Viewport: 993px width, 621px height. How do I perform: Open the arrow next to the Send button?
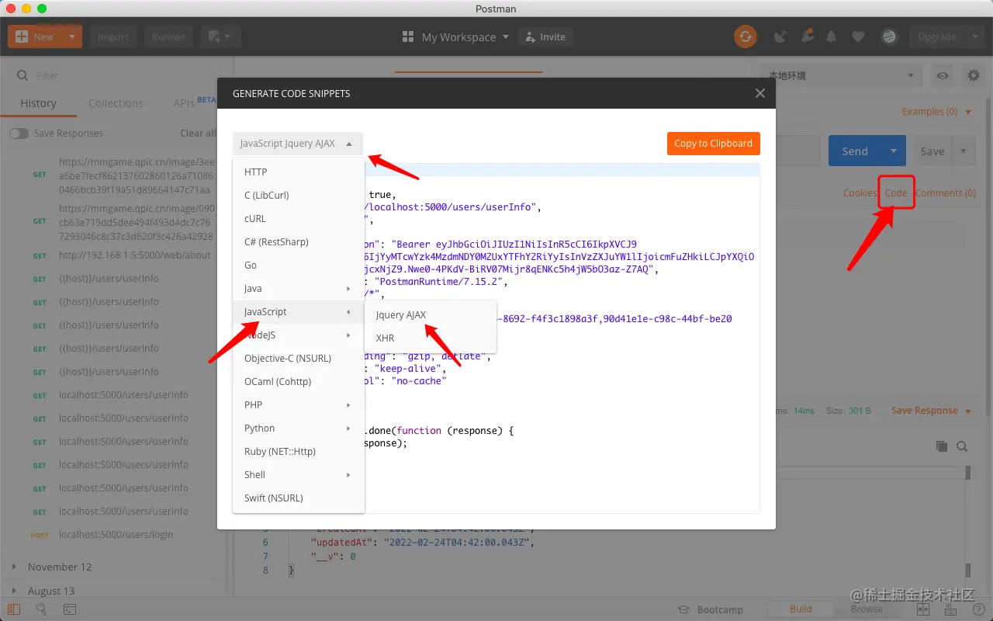[894, 151]
